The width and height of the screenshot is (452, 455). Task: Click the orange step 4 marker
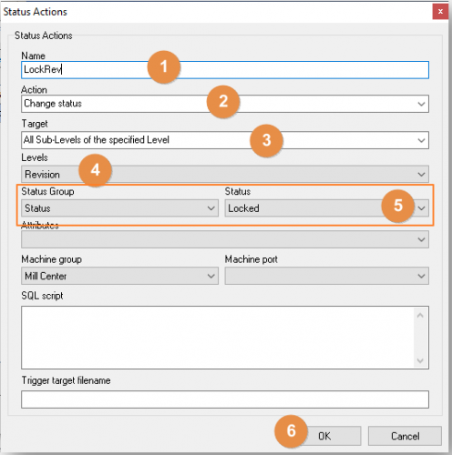95,170
